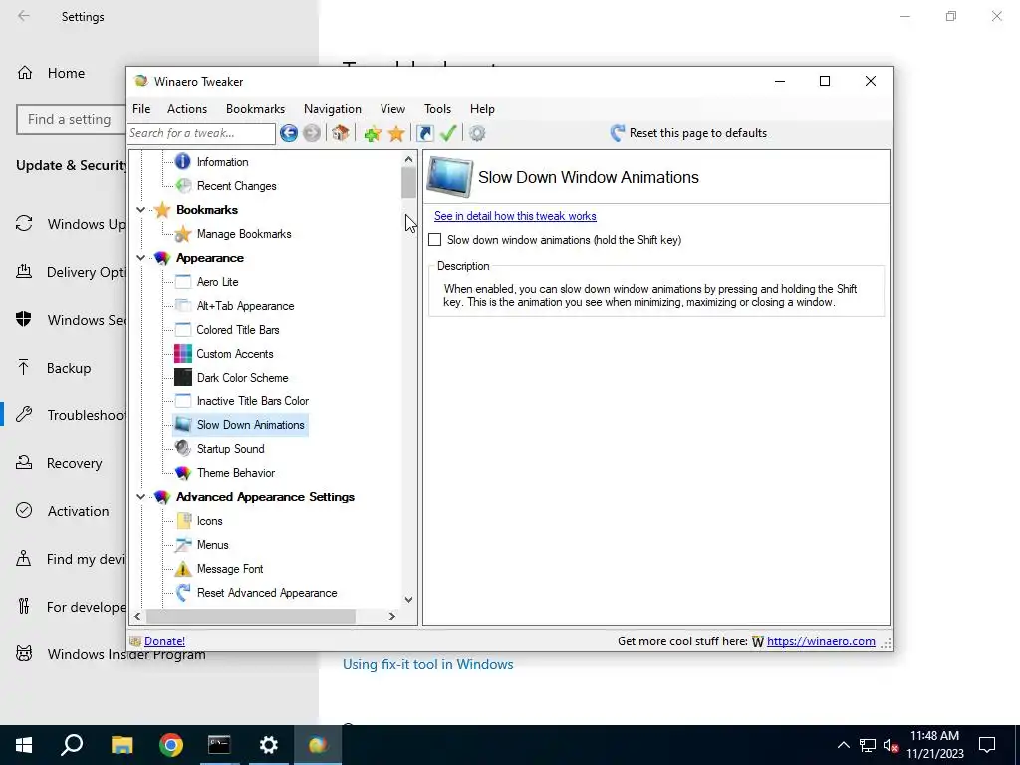
Task: Click the green checkmark toolbar icon
Action: [x=448, y=133]
